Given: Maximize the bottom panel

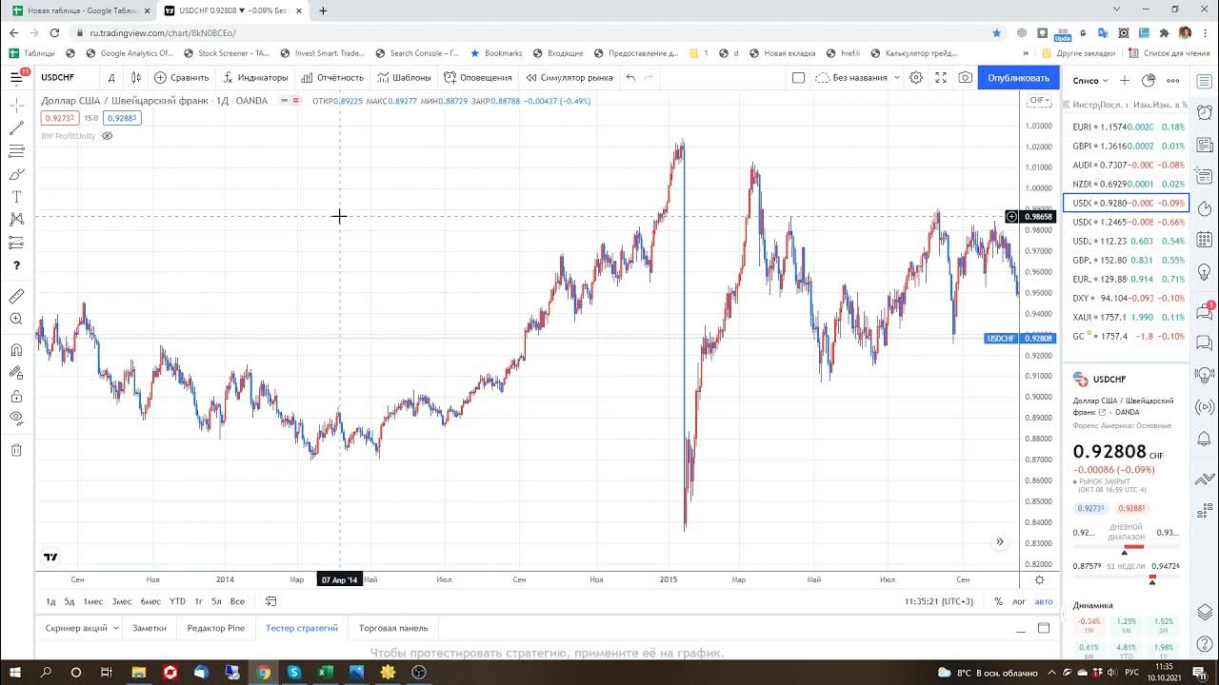Looking at the screenshot, I should click(x=1044, y=628).
